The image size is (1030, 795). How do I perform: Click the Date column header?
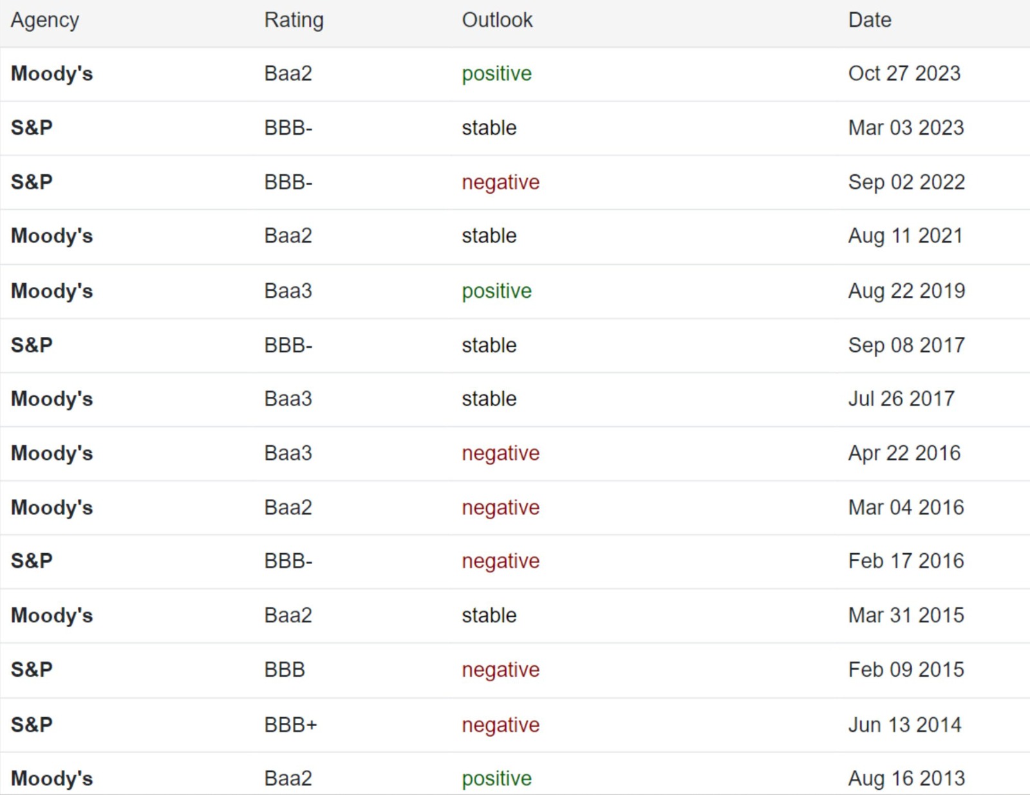pyautogui.click(x=870, y=20)
